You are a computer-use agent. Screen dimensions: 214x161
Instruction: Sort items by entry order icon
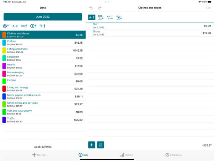[x=119, y=17]
